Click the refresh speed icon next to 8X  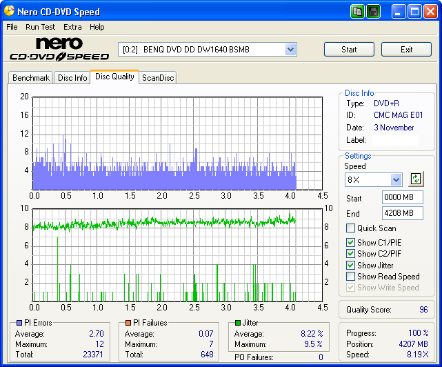(x=415, y=179)
